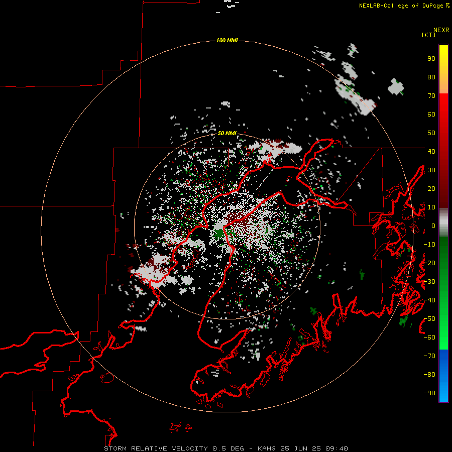
Task: Click the 20 knot scale label
Action: click(431, 189)
